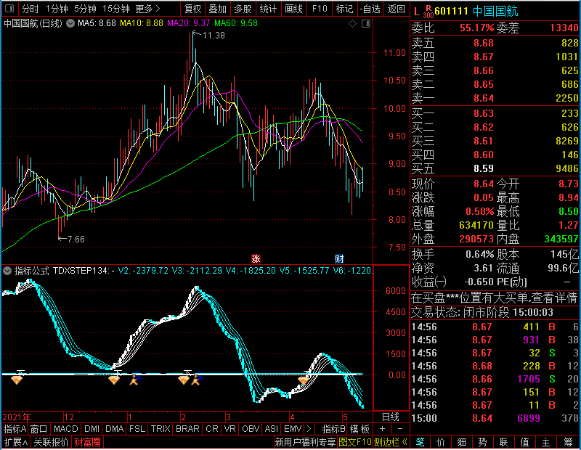Viewport: 581px width, 450px height.
Task: Click the − button at the indicator bar's end
Action: (400, 429)
